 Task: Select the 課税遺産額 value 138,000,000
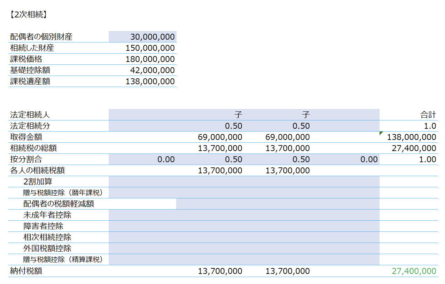[x=142, y=81]
